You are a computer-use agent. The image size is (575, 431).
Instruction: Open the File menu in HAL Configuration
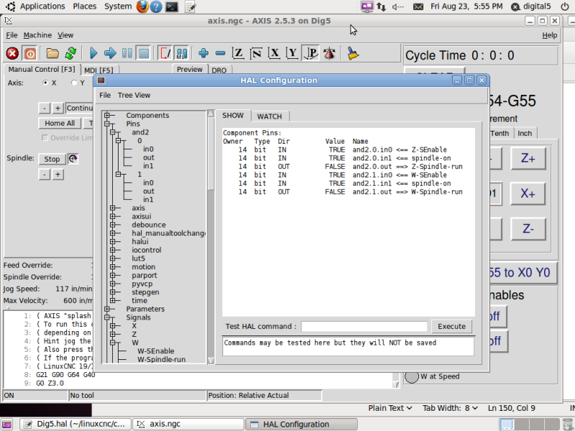[105, 96]
